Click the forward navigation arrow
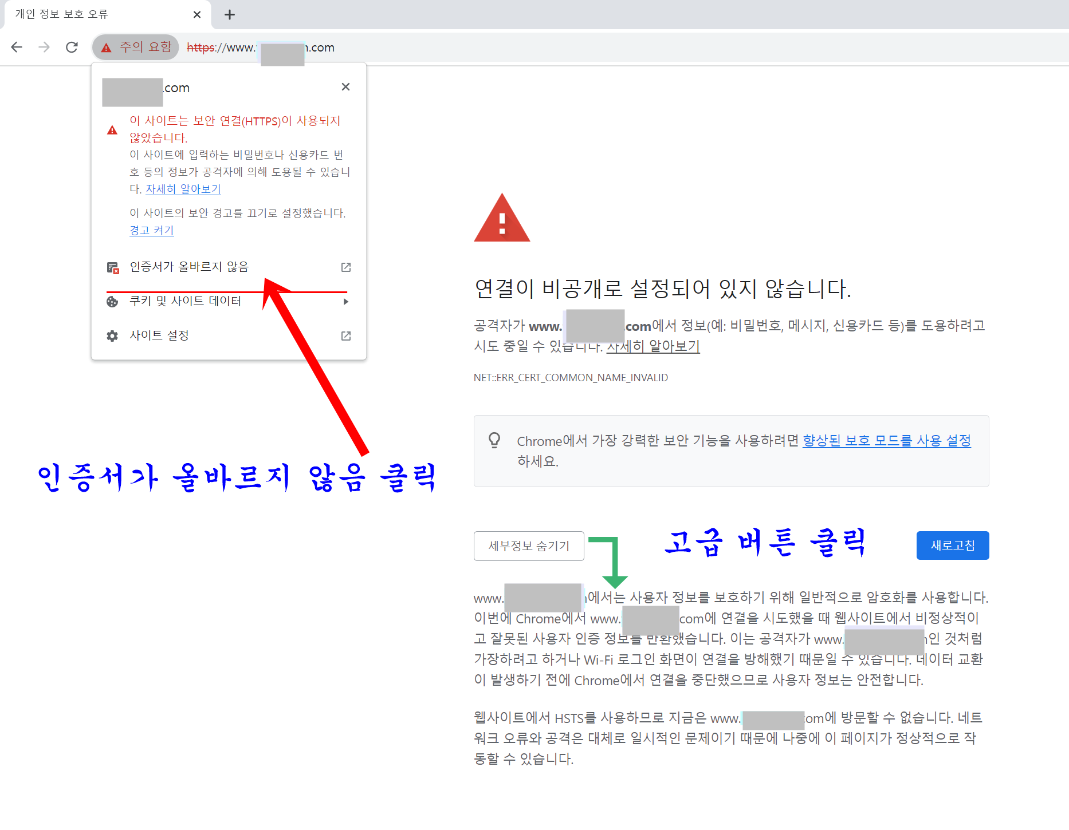Viewport: 1069px width, 830px height. pos(44,47)
